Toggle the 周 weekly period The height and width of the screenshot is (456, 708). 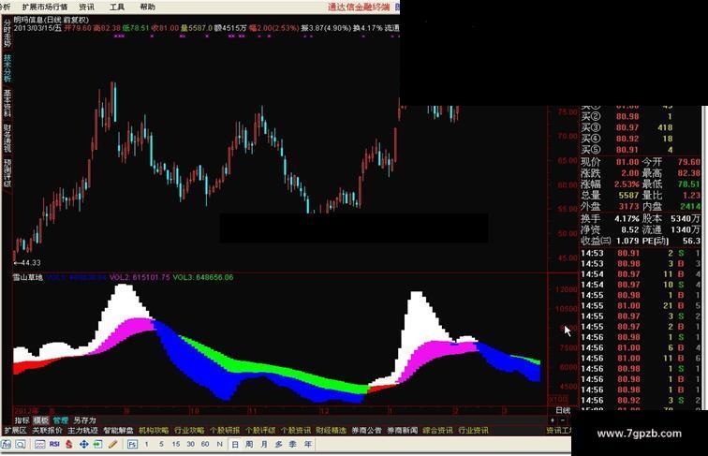(x=249, y=444)
